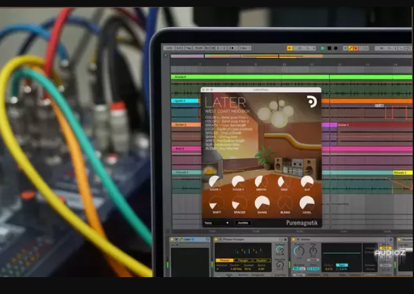Image resolution: width=414 pixels, height=294 pixels.
Task: Toggle the metronome in the control bar
Action: 231,48
